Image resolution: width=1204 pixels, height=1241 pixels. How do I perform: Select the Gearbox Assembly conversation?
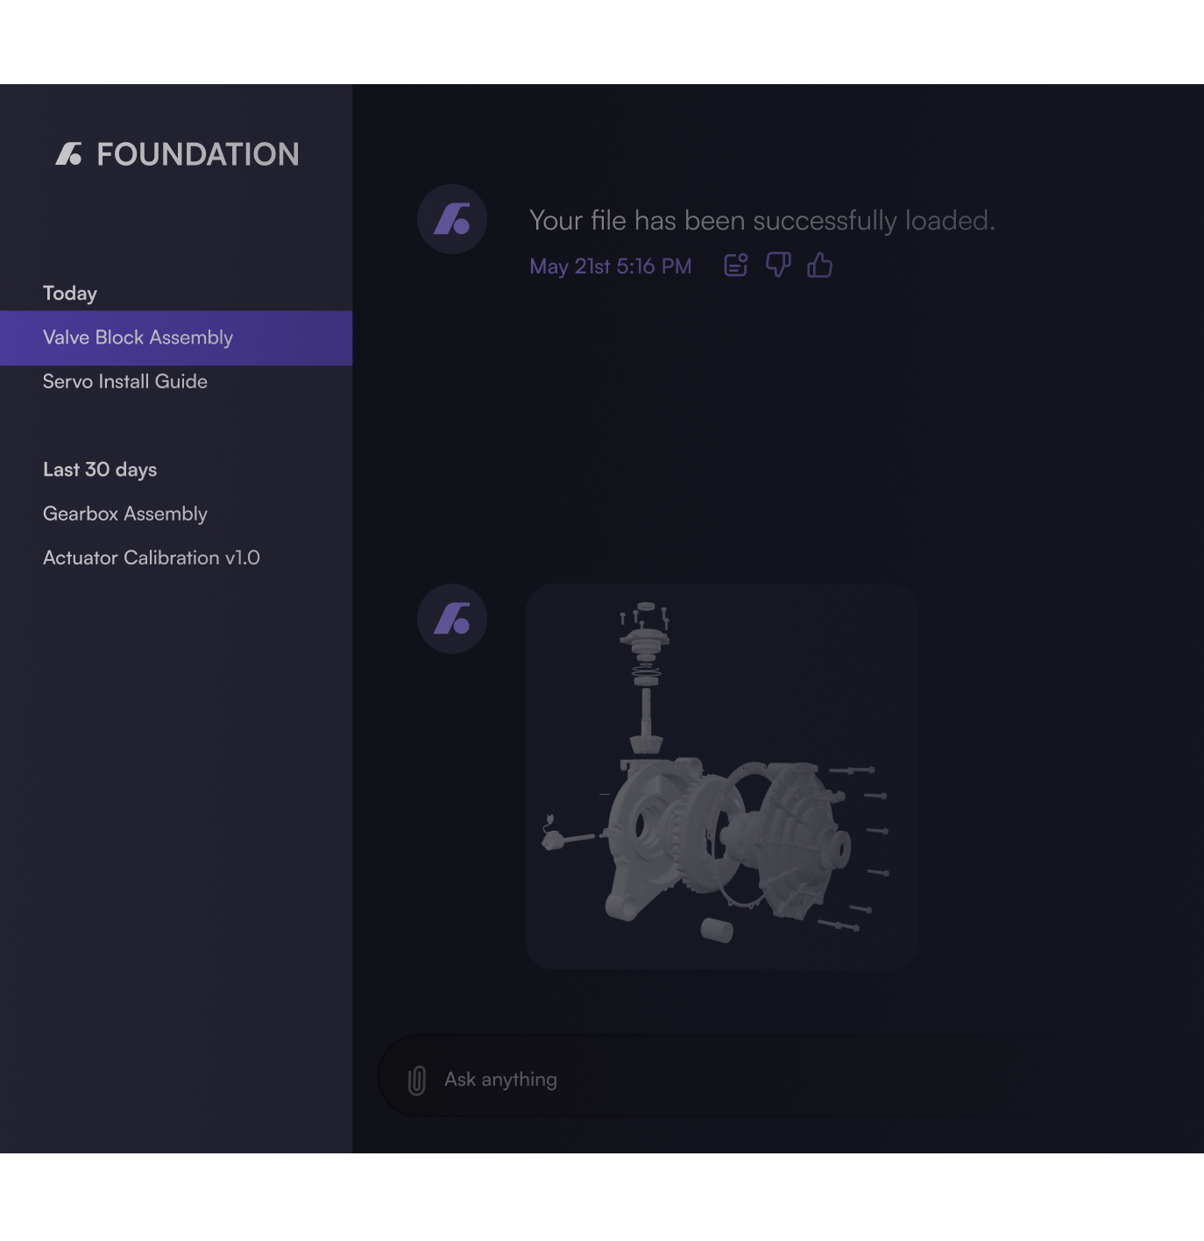coord(125,514)
